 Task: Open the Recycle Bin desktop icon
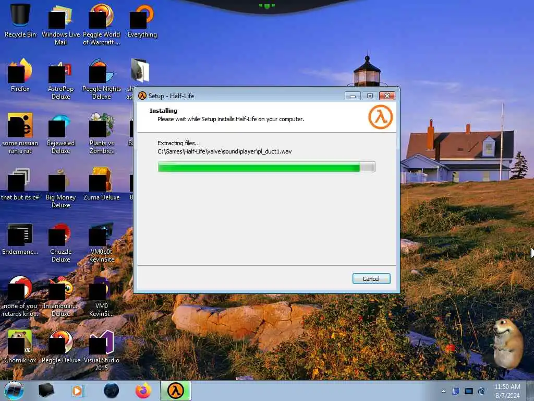(20, 20)
